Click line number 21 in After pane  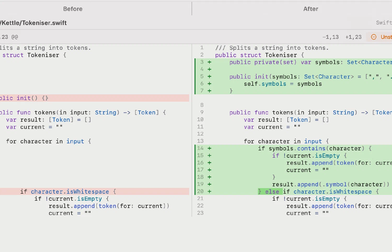click(200, 199)
